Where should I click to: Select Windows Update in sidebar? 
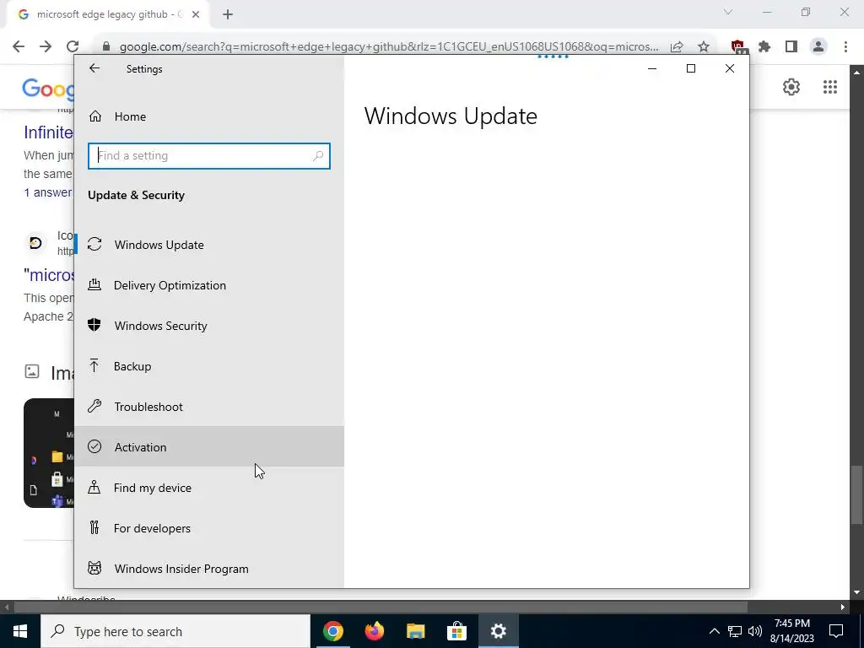[209, 245]
